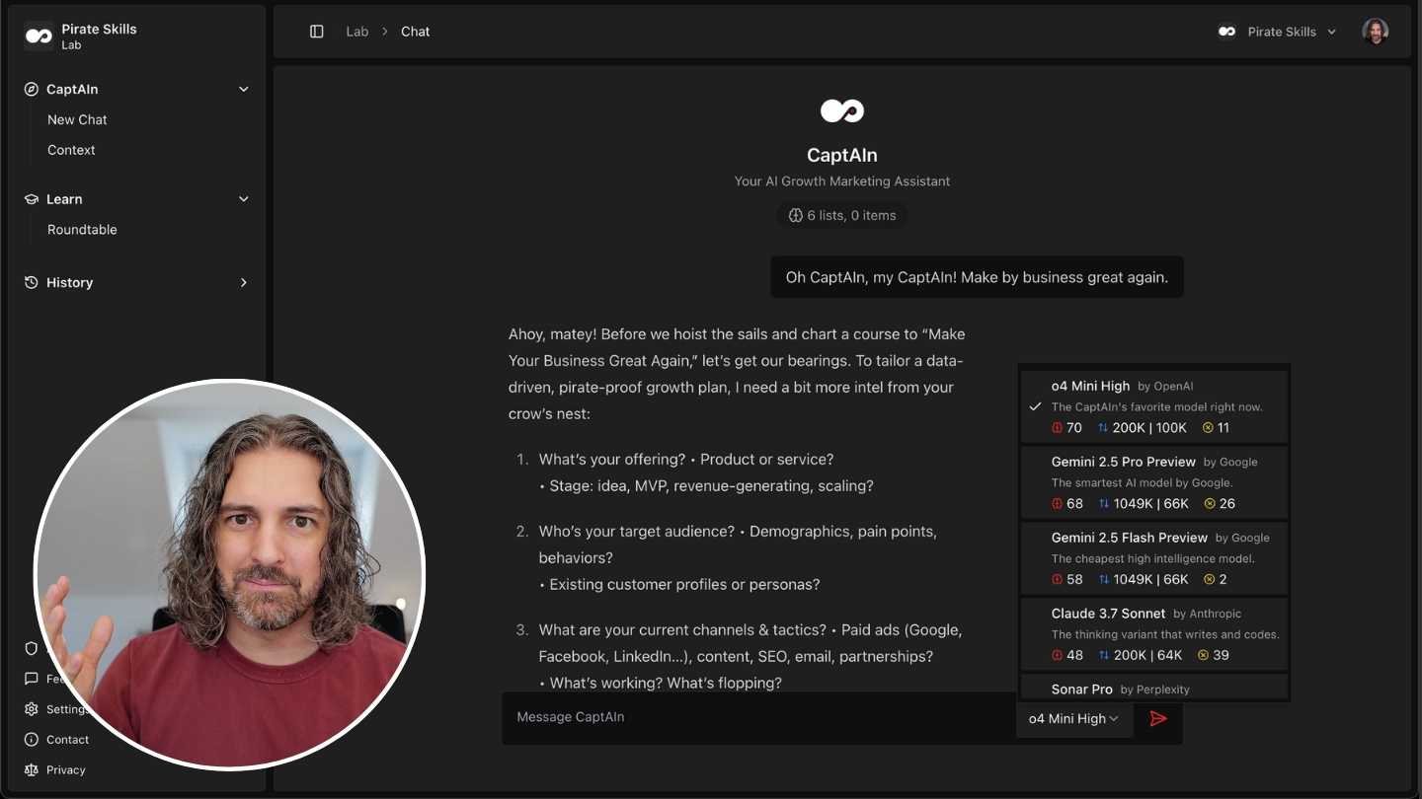Click the Privacy scales icon
Image resolution: width=1422 pixels, height=799 pixels.
click(x=32, y=769)
